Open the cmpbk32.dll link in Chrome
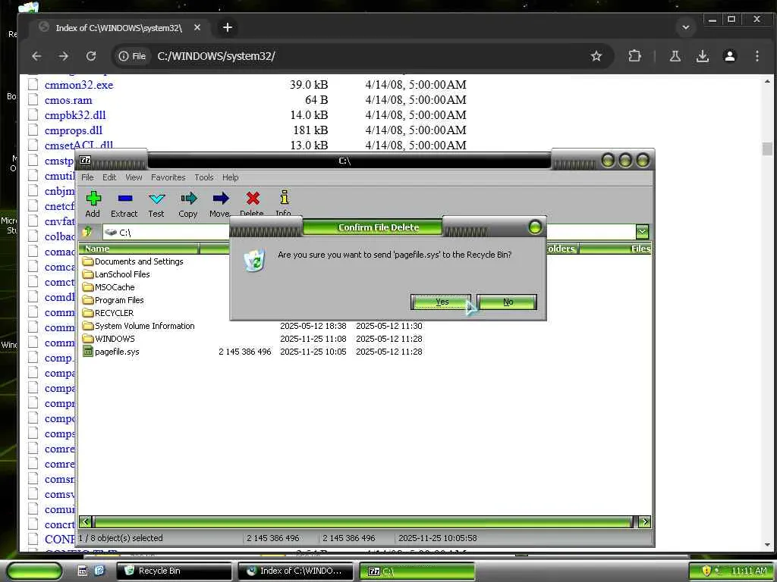777x582 pixels. coord(75,115)
